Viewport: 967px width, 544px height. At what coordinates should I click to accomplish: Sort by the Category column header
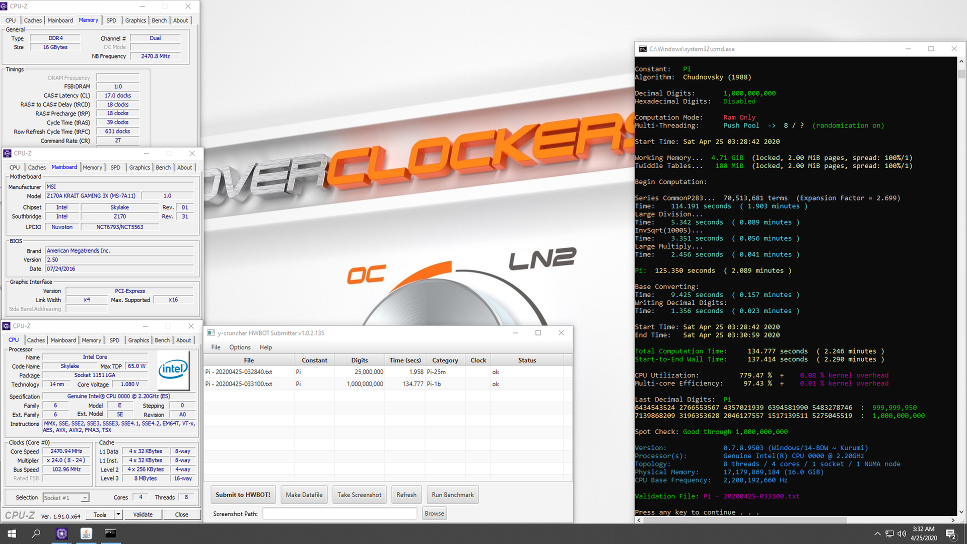click(x=445, y=360)
